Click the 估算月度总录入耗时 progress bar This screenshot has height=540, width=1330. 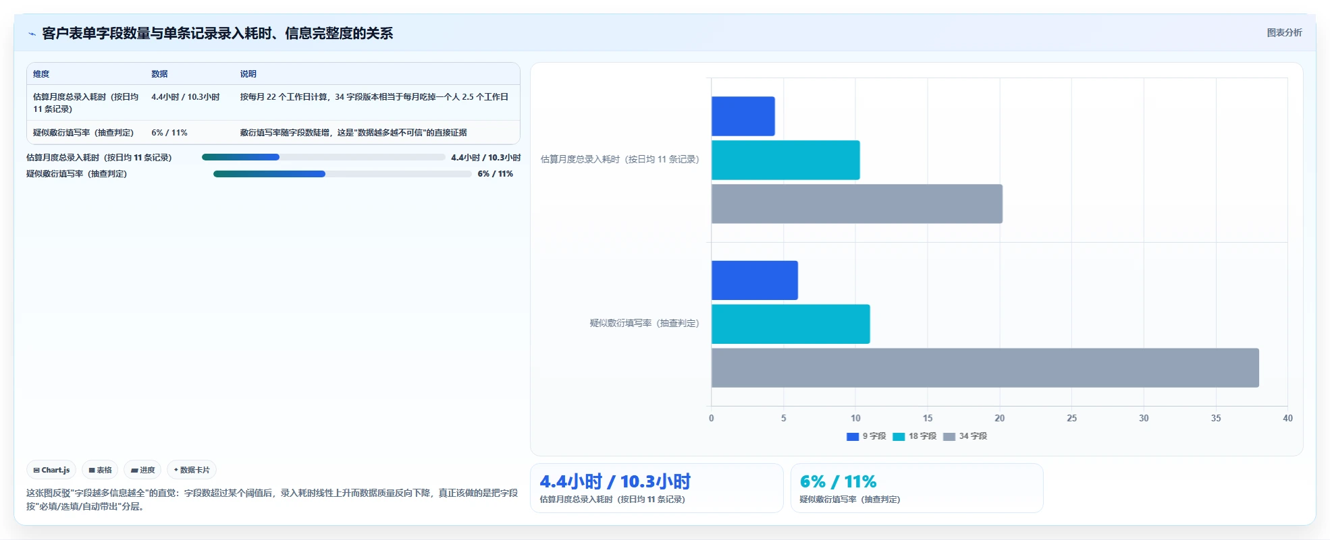[323, 157]
